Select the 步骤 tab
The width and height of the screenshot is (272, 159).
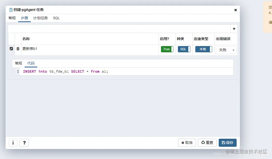click(24, 18)
